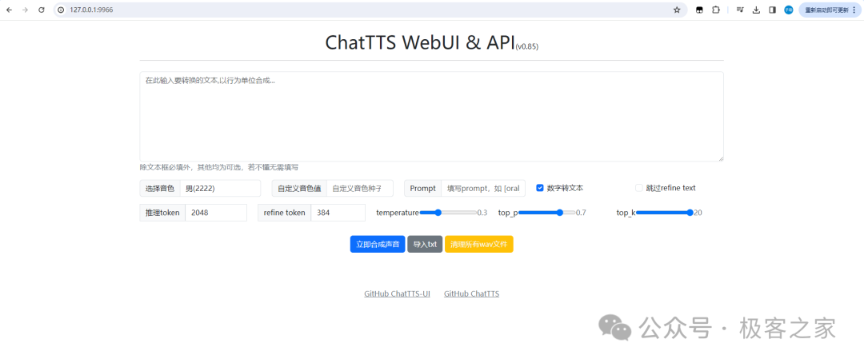Viewport: 864px width, 363px height.
Task: Click the relaunch to update button
Action: (x=830, y=10)
